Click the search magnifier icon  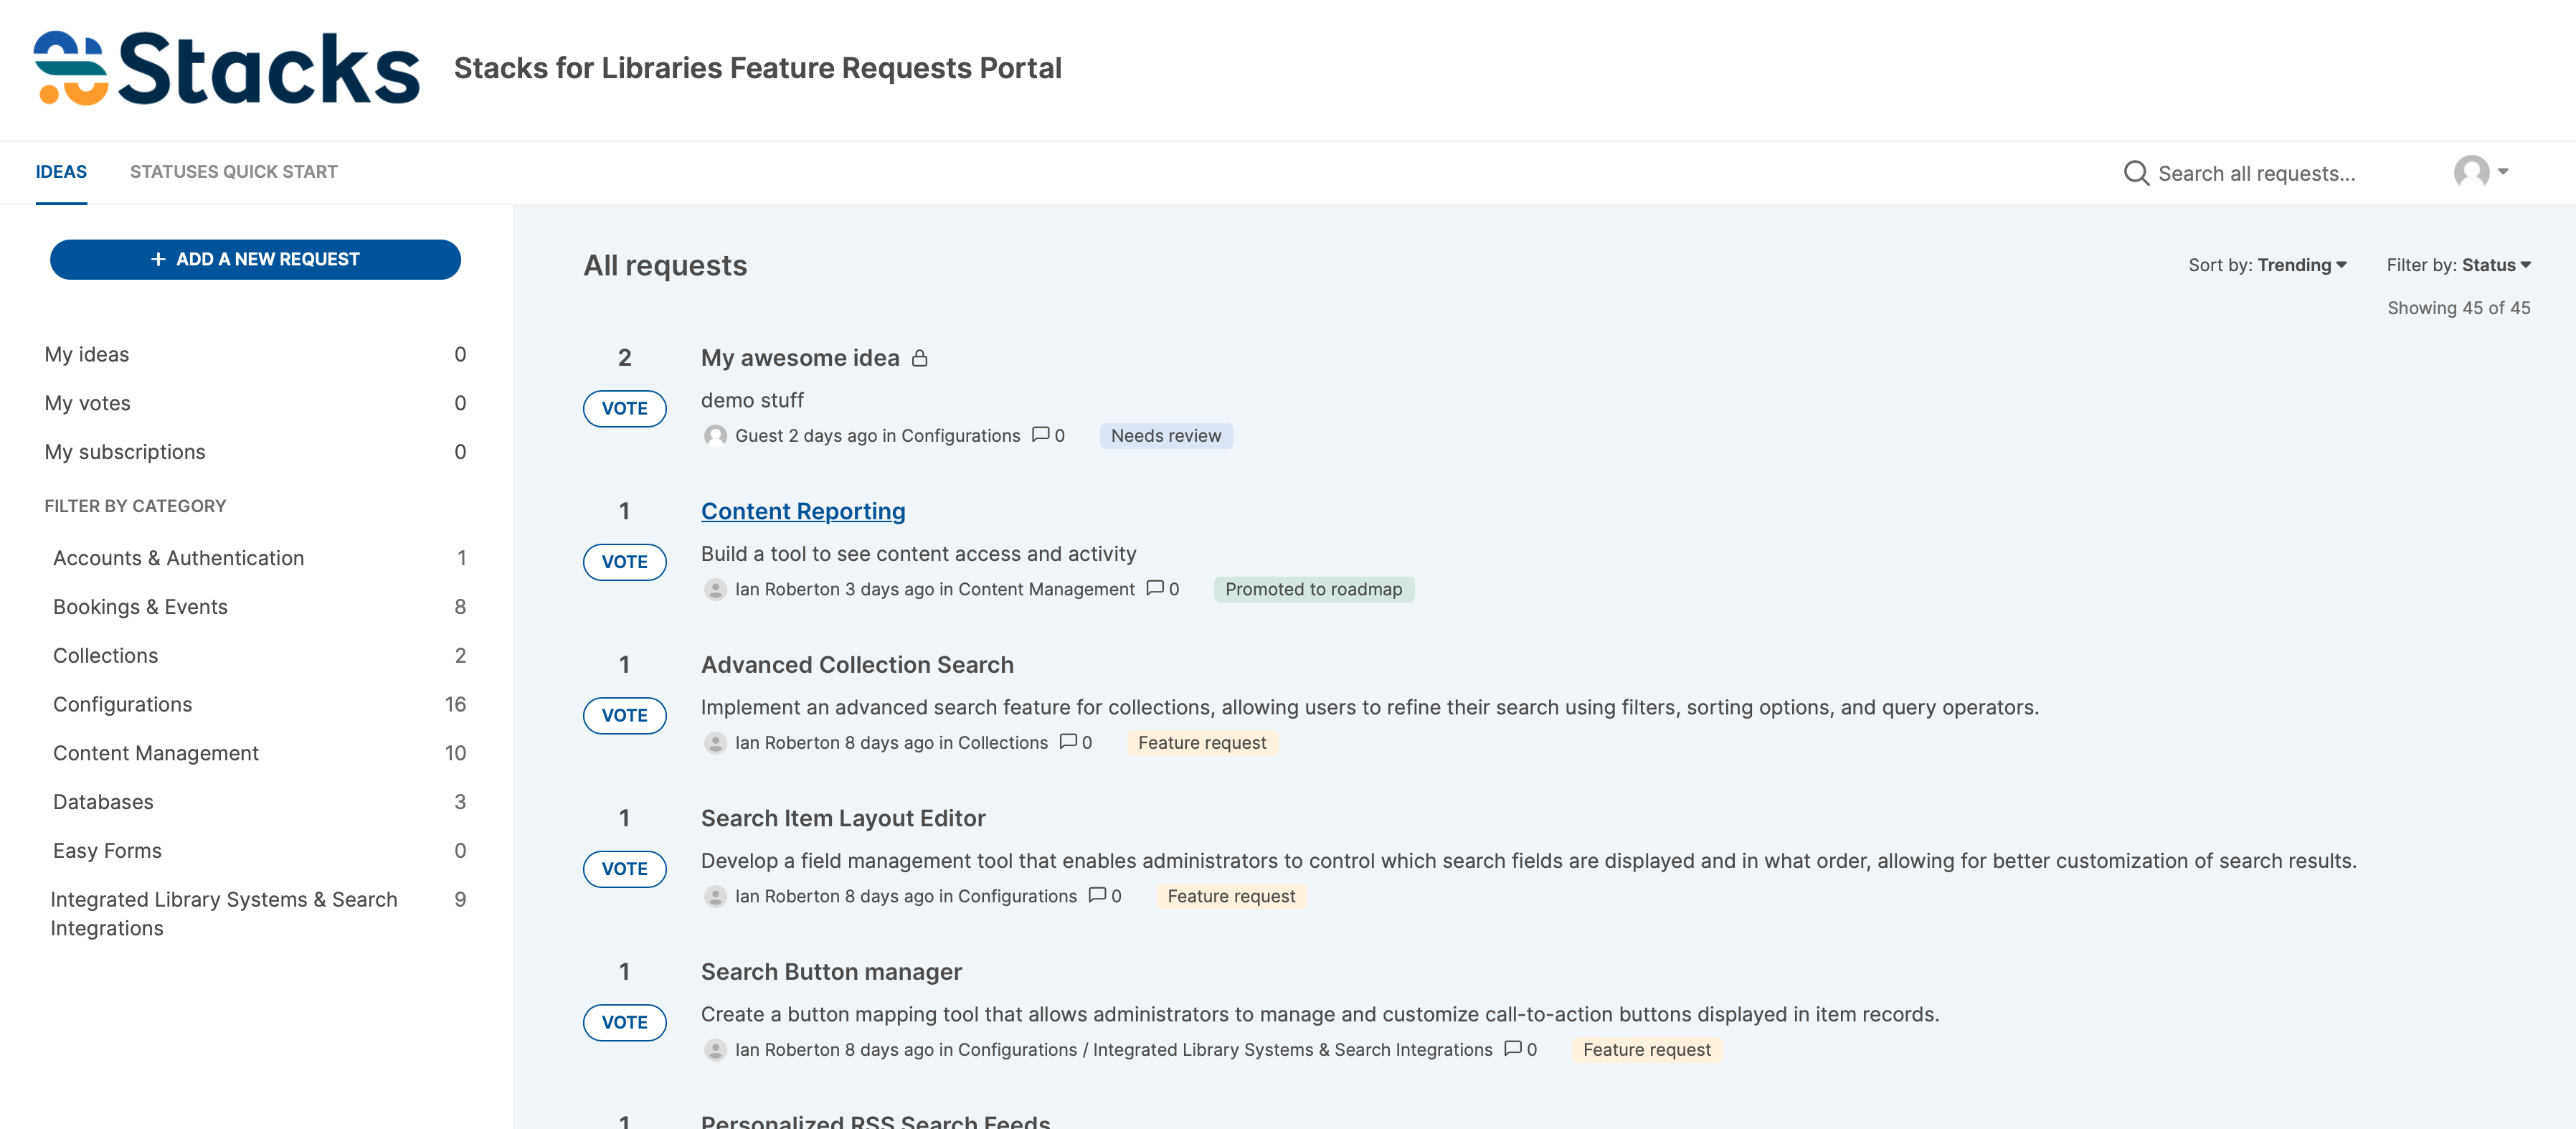[2135, 173]
